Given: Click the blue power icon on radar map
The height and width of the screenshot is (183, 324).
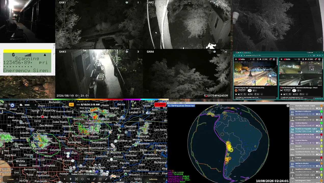Looking at the screenshot, I should pos(12,105).
